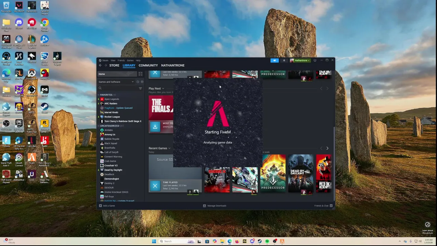
Task: Click the library filter options icon
Action: [x=140, y=88]
